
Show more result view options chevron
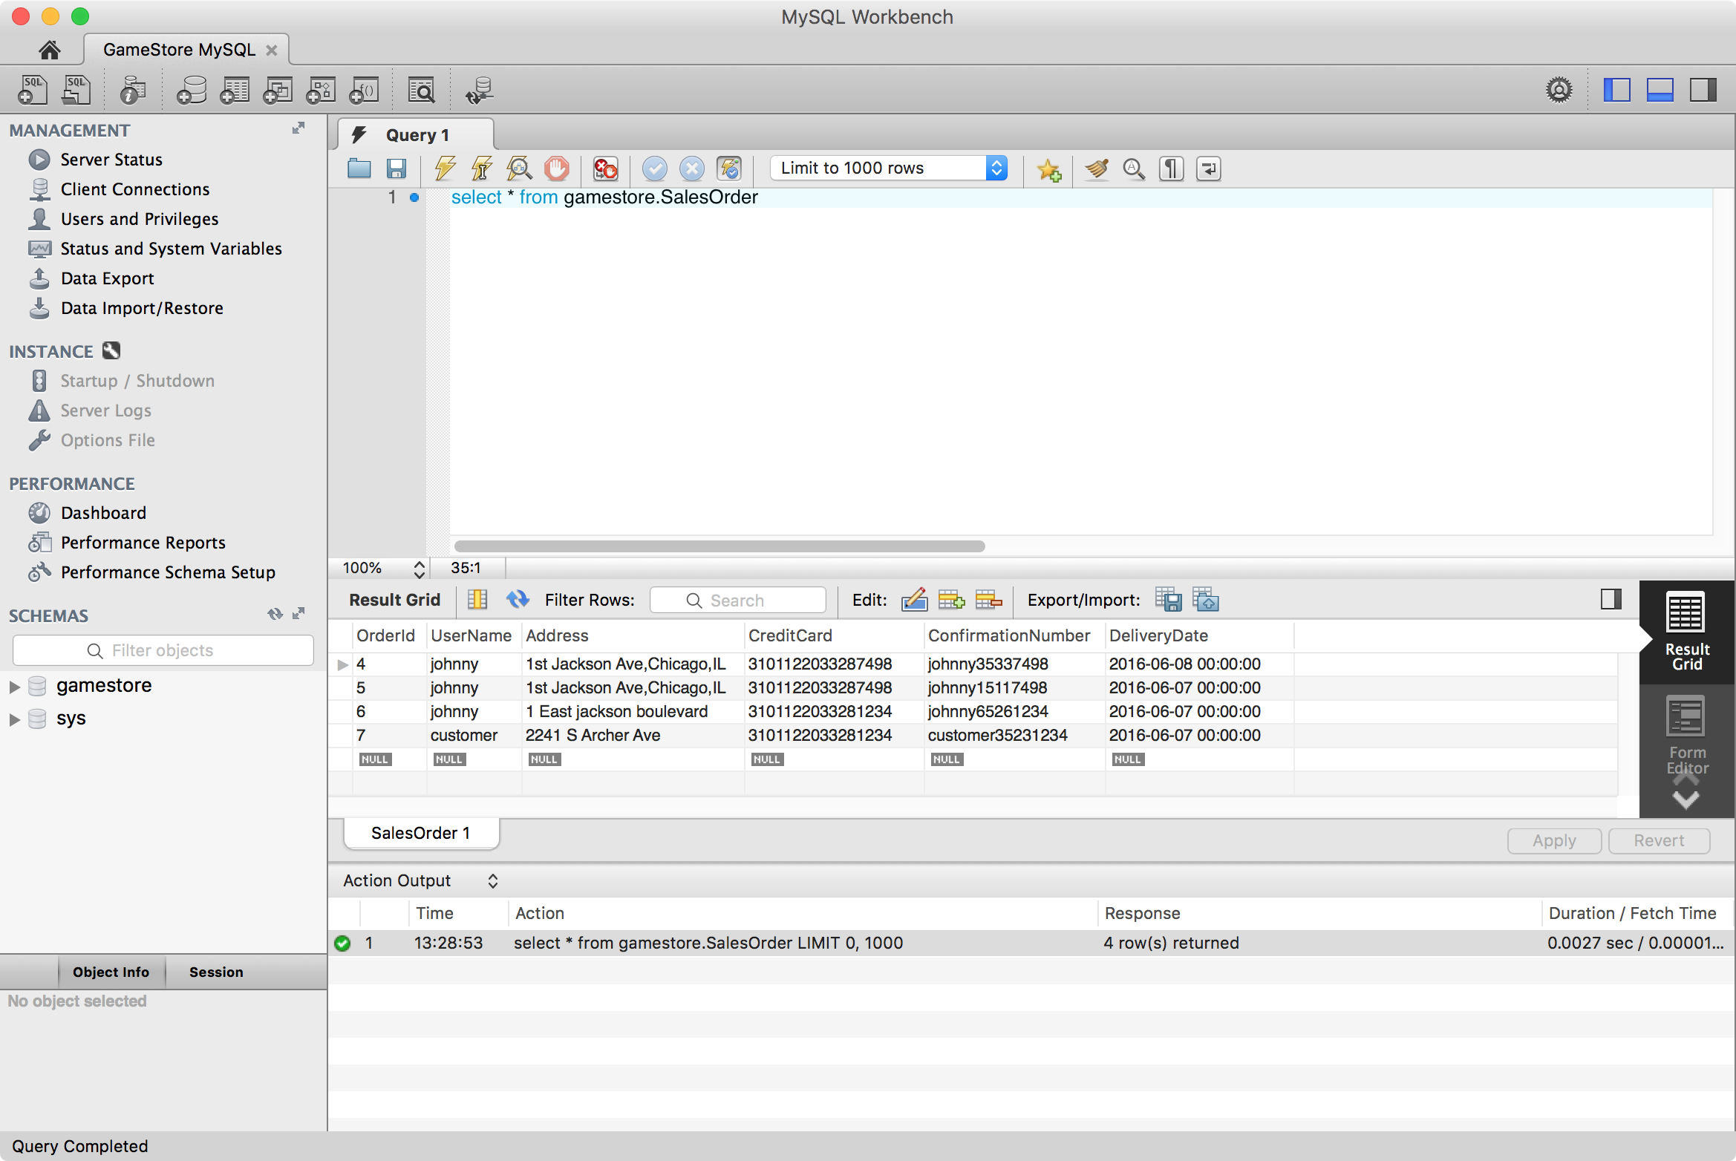1686,800
